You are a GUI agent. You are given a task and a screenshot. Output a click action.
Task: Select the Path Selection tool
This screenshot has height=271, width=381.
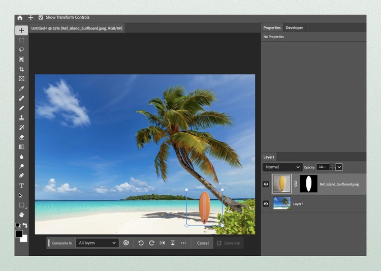(x=21, y=195)
